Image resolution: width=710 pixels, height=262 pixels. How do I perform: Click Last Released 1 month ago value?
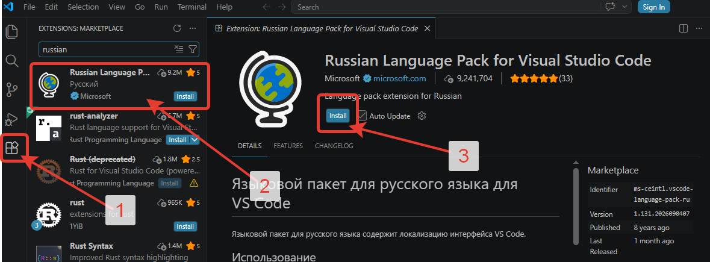click(655, 241)
